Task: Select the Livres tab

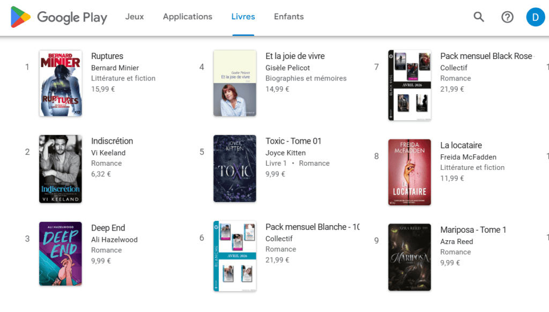Action: coord(243,17)
